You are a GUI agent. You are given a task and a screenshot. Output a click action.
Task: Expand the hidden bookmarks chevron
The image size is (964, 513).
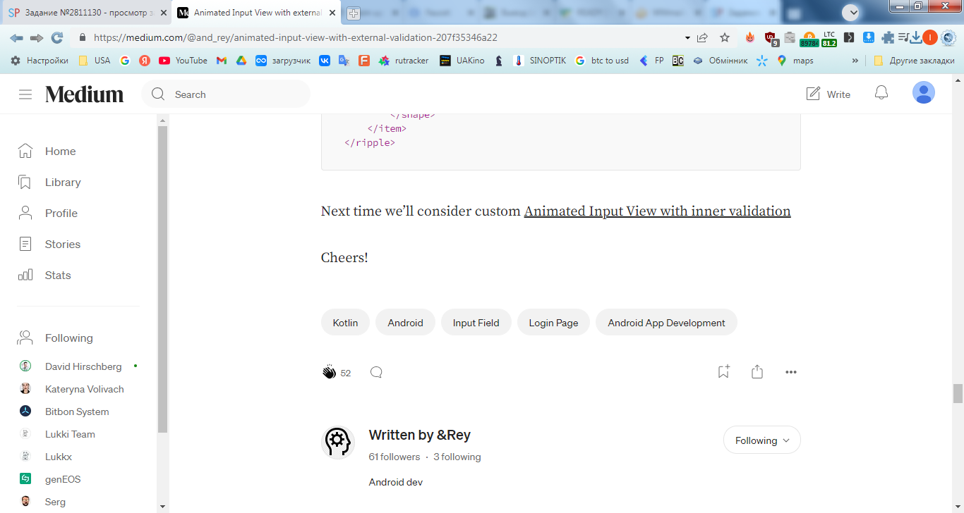click(x=855, y=61)
